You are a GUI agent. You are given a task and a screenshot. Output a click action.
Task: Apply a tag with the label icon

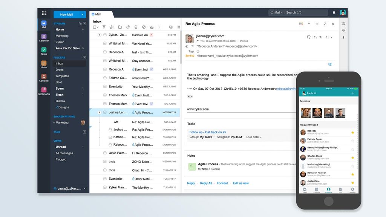[128, 27]
